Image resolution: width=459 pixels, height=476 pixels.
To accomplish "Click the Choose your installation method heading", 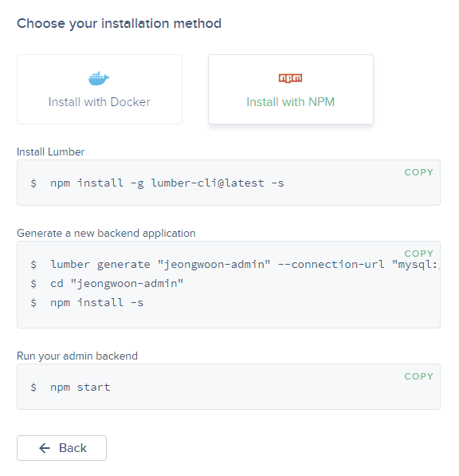I will click(120, 24).
